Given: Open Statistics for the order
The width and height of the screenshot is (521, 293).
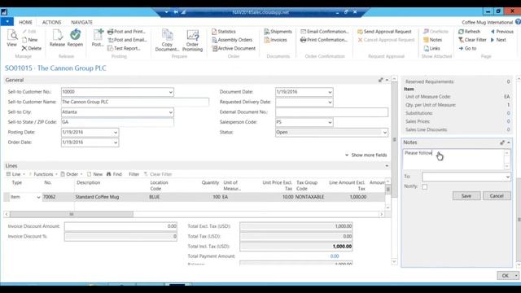Looking at the screenshot, I should click(x=224, y=32).
